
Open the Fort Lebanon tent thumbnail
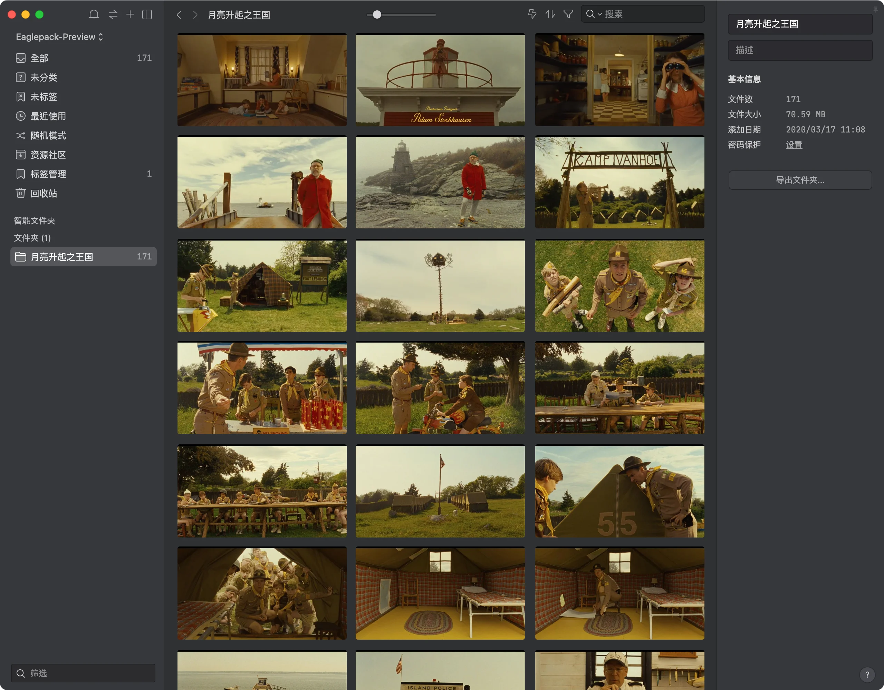pyautogui.click(x=262, y=286)
